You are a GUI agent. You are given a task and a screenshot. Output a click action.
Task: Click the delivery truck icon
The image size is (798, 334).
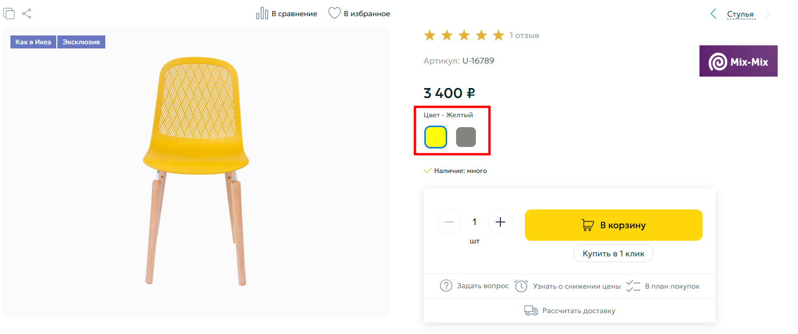tap(531, 311)
